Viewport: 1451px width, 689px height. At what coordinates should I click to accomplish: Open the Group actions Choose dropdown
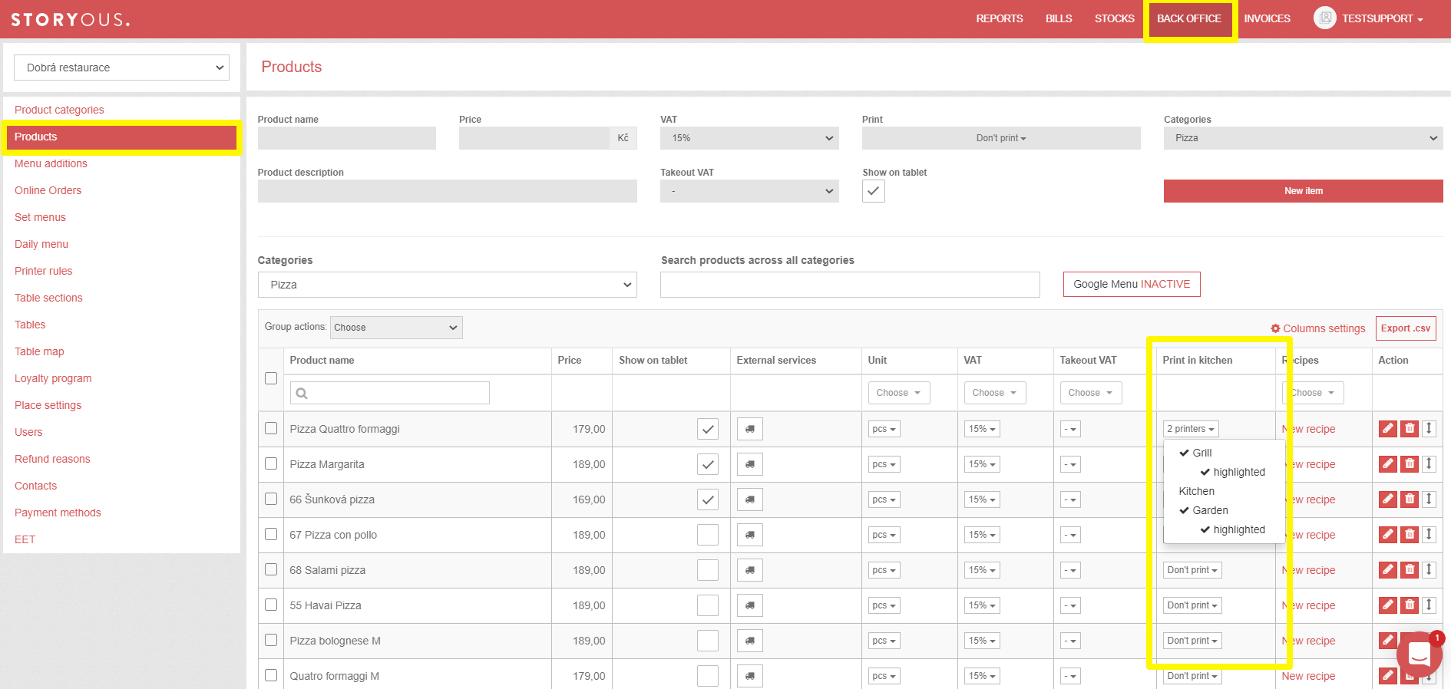[x=396, y=328]
